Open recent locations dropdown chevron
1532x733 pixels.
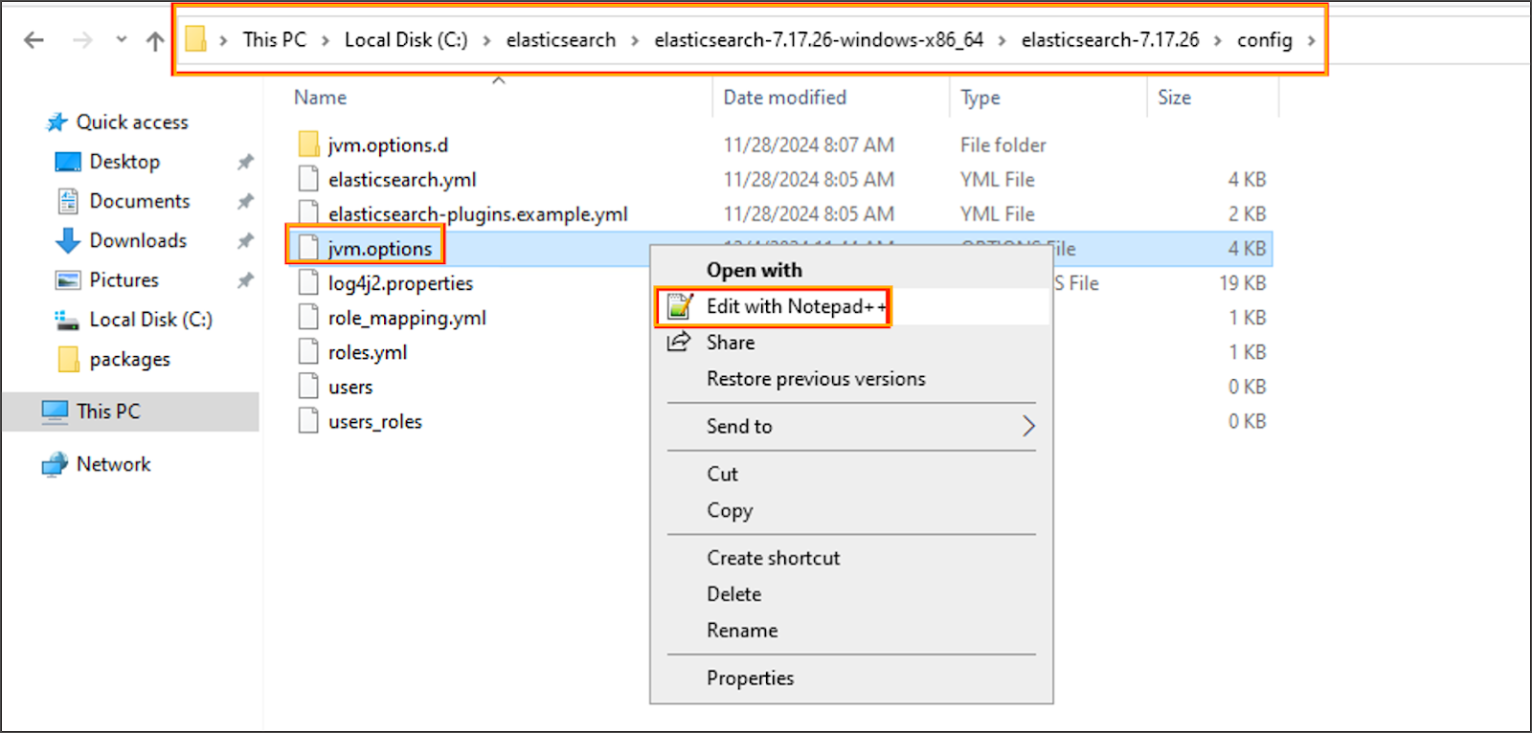coord(121,40)
